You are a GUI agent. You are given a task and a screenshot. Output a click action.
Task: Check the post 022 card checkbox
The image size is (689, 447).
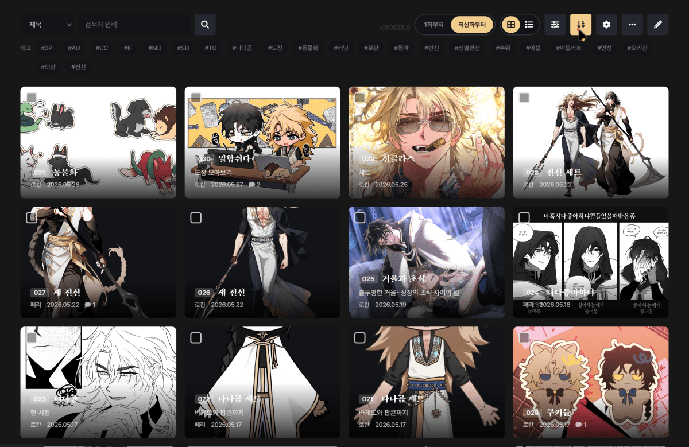(x=196, y=337)
